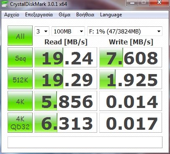Select the 512K write value 1.925
170x154 pixels.
(131, 79)
